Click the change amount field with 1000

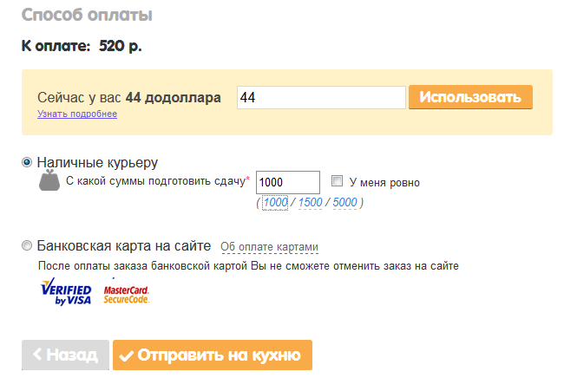pyautogui.click(x=288, y=182)
